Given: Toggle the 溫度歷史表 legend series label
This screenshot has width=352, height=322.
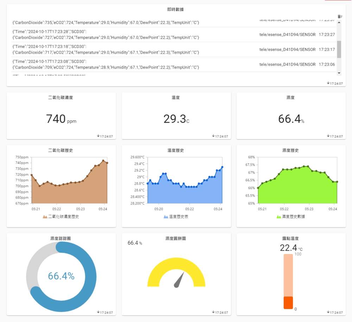Looking at the screenshot, I should point(178,217).
